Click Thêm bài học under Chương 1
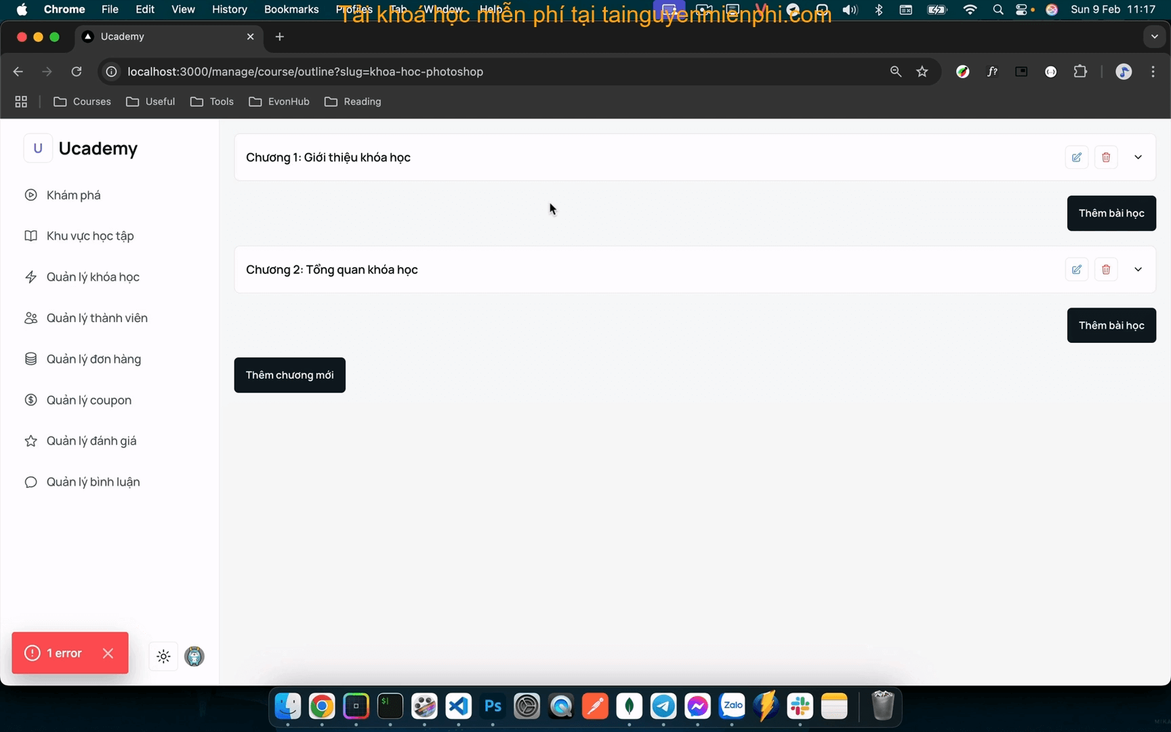The width and height of the screenshot is (1171, 732). (1111, 213)
